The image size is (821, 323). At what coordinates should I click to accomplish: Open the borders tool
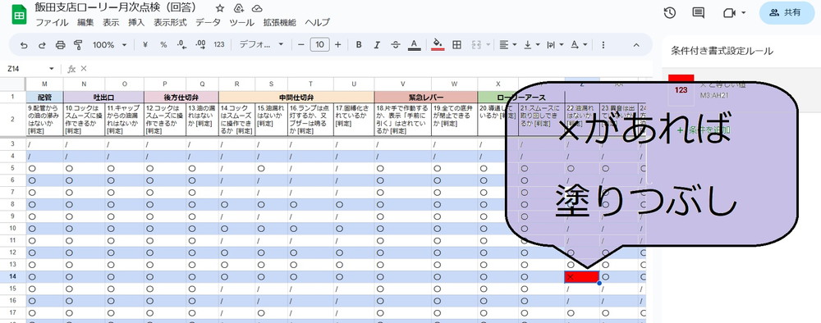(456, 45)
